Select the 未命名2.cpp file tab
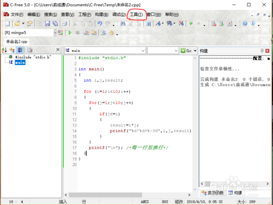273x205 pixels. tap(16, 41)
